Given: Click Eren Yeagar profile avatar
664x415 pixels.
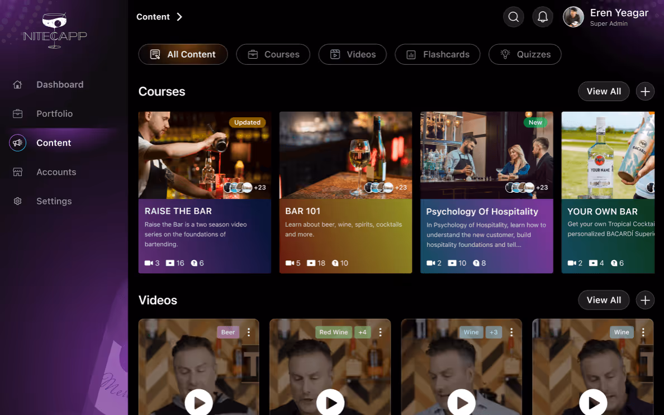Looking at the screenshot, I should [x=573, y=17].
